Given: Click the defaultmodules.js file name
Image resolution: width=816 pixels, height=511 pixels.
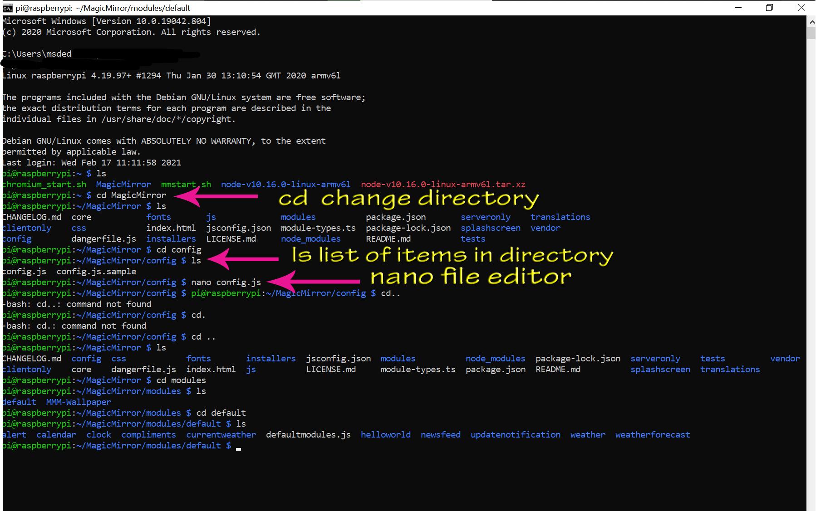Looking at the screenshot, I should point(308,435).
